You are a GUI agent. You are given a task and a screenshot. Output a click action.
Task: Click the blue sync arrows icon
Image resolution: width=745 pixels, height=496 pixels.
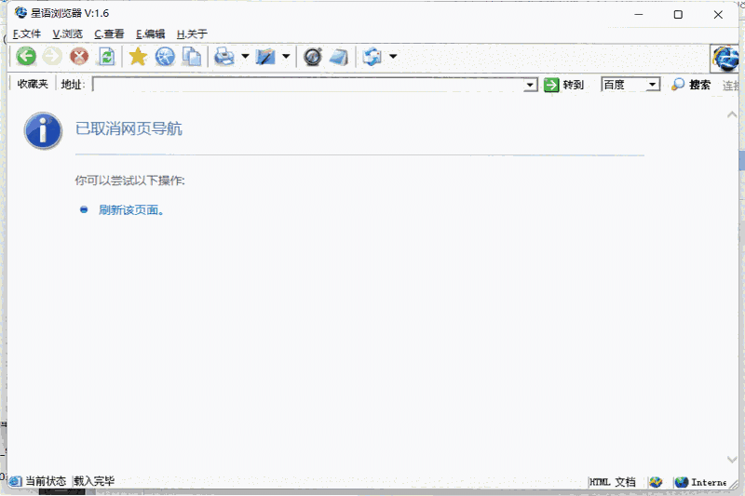(372, 57)
